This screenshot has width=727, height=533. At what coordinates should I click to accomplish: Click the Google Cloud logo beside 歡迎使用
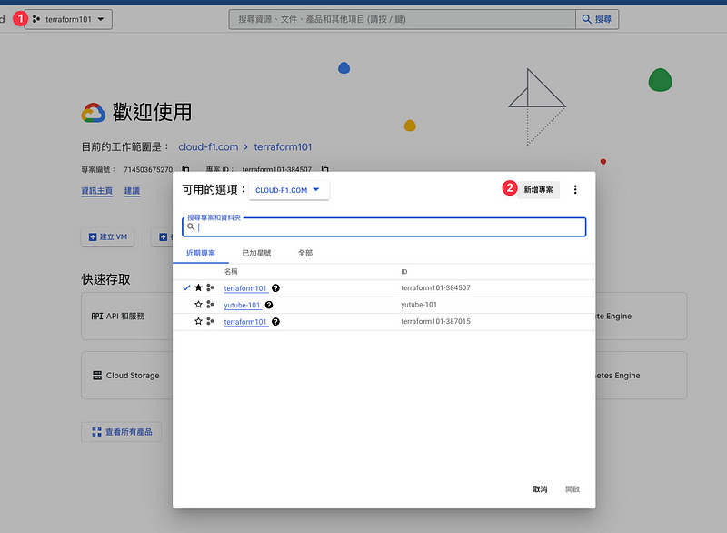[94, 113]
